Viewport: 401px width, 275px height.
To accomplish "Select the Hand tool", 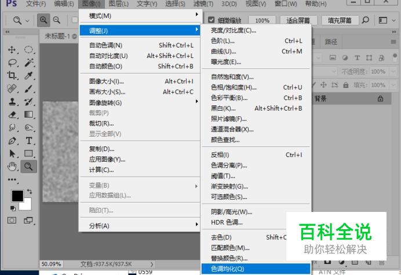I will pyautogui.click(x=12, y=167).
